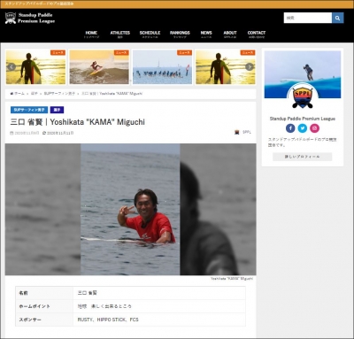Open first carousel thumbnail with surfer silhouette
The width and height of the screenshot is (354, 339).
pyautogui.click(x=35, y=67)
